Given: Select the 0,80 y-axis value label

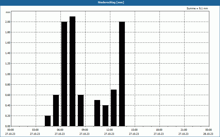Looking at the screenshot, I should coord(8,85).
